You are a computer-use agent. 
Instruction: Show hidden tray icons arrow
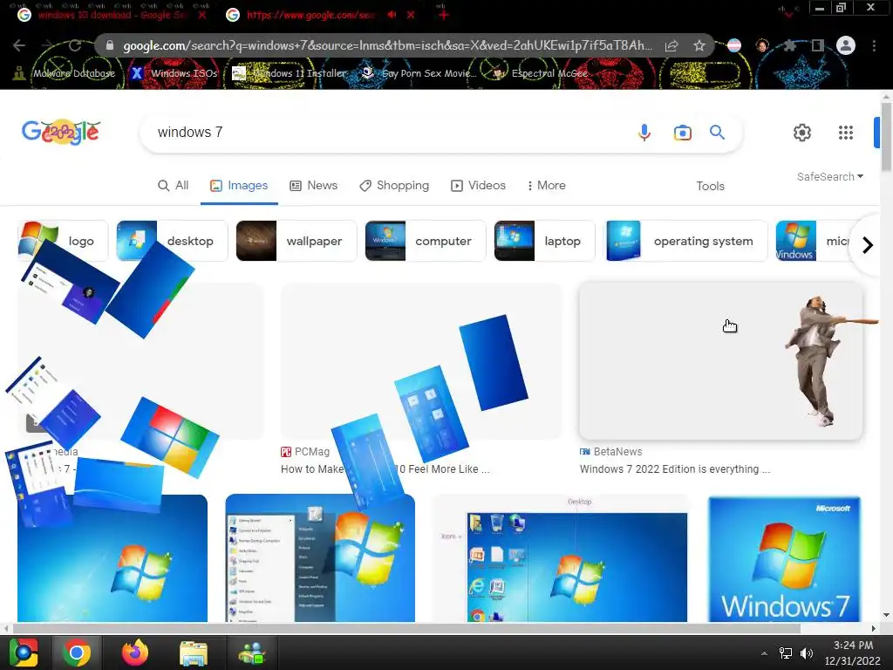(x=764, y=653)
